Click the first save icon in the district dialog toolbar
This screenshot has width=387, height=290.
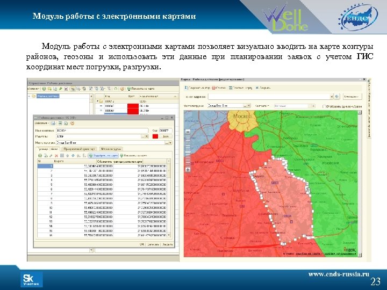coord(53,124)
